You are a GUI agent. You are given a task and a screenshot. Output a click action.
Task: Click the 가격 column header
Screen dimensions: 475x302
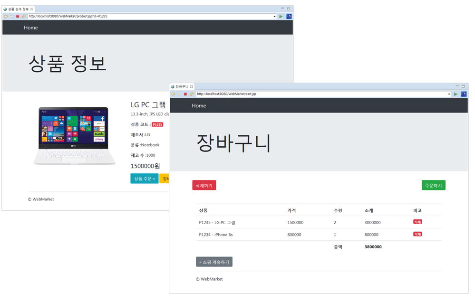pyautogui.click(x=292, y=210)
